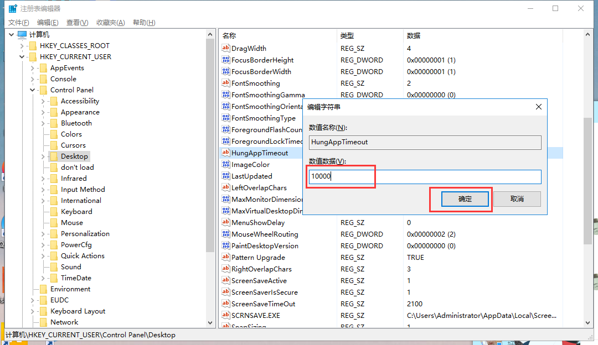Select the Sound key in the tree
Viewport: 598px width, 345px height.
[x=71, y=267]
